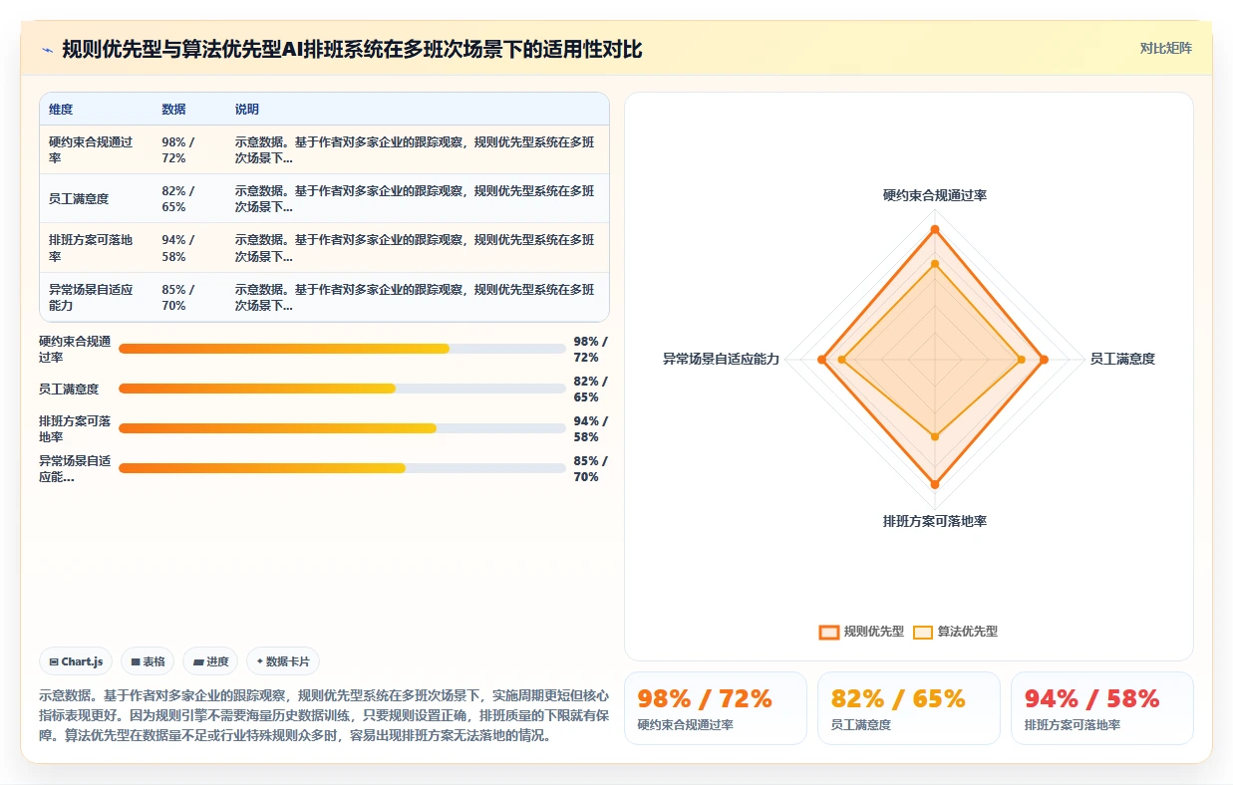Viewport: 1233px width, 785px height.
Task: Click radar axis label 员工满意度
Action: coord(1122,359)
